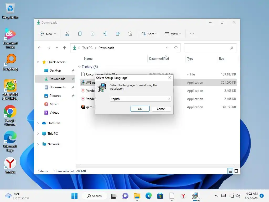This screenshot has width=269, height=202.
Task: Cancel the Select Setup Language dialog
Action: [x=161, y=109]
